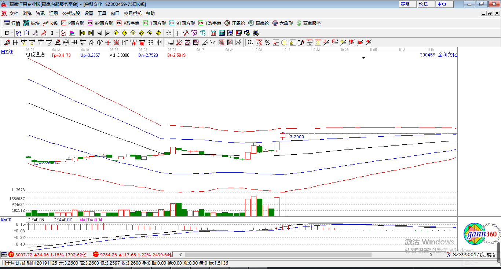501x269 pixels.
Task: Click the 极反通道 indicator name
Action: (x=35, y=55)
